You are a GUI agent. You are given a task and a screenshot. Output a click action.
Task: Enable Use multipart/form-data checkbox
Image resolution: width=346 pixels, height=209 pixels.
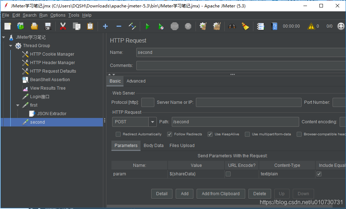coord(247,134)
